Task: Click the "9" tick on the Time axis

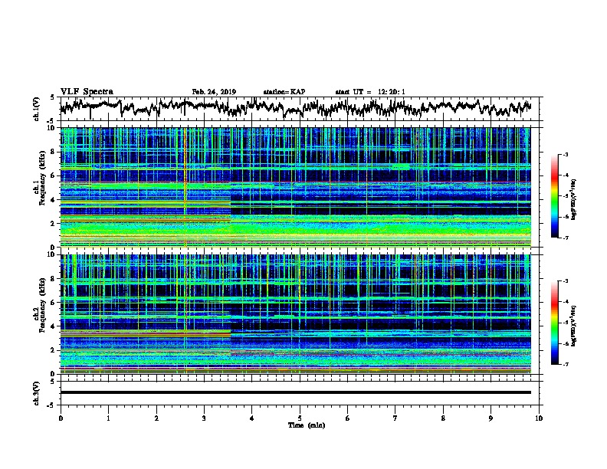Action: 491,418
